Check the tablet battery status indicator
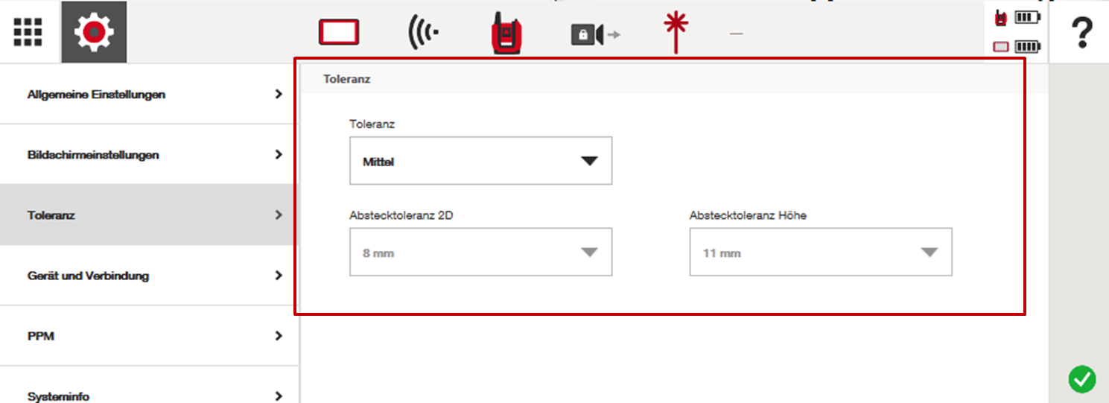Image resolution: width=1109 pixels, height=403 pixels. pyautogui.click(x=1017, y=47)
